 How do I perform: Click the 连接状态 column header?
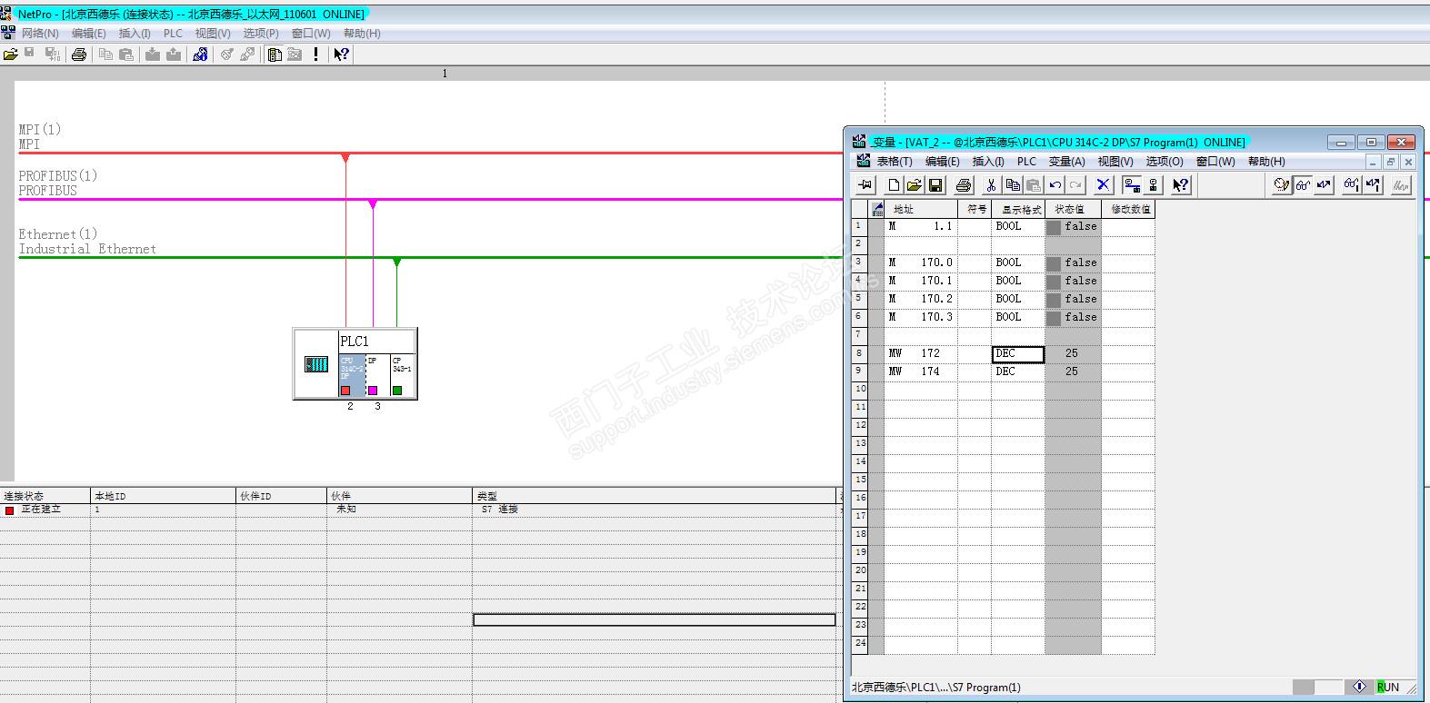[45, 496]
